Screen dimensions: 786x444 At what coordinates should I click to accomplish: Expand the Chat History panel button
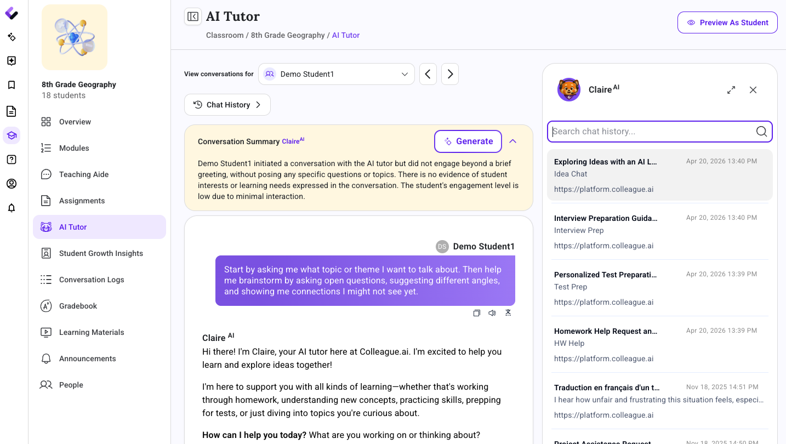point(227,105)
